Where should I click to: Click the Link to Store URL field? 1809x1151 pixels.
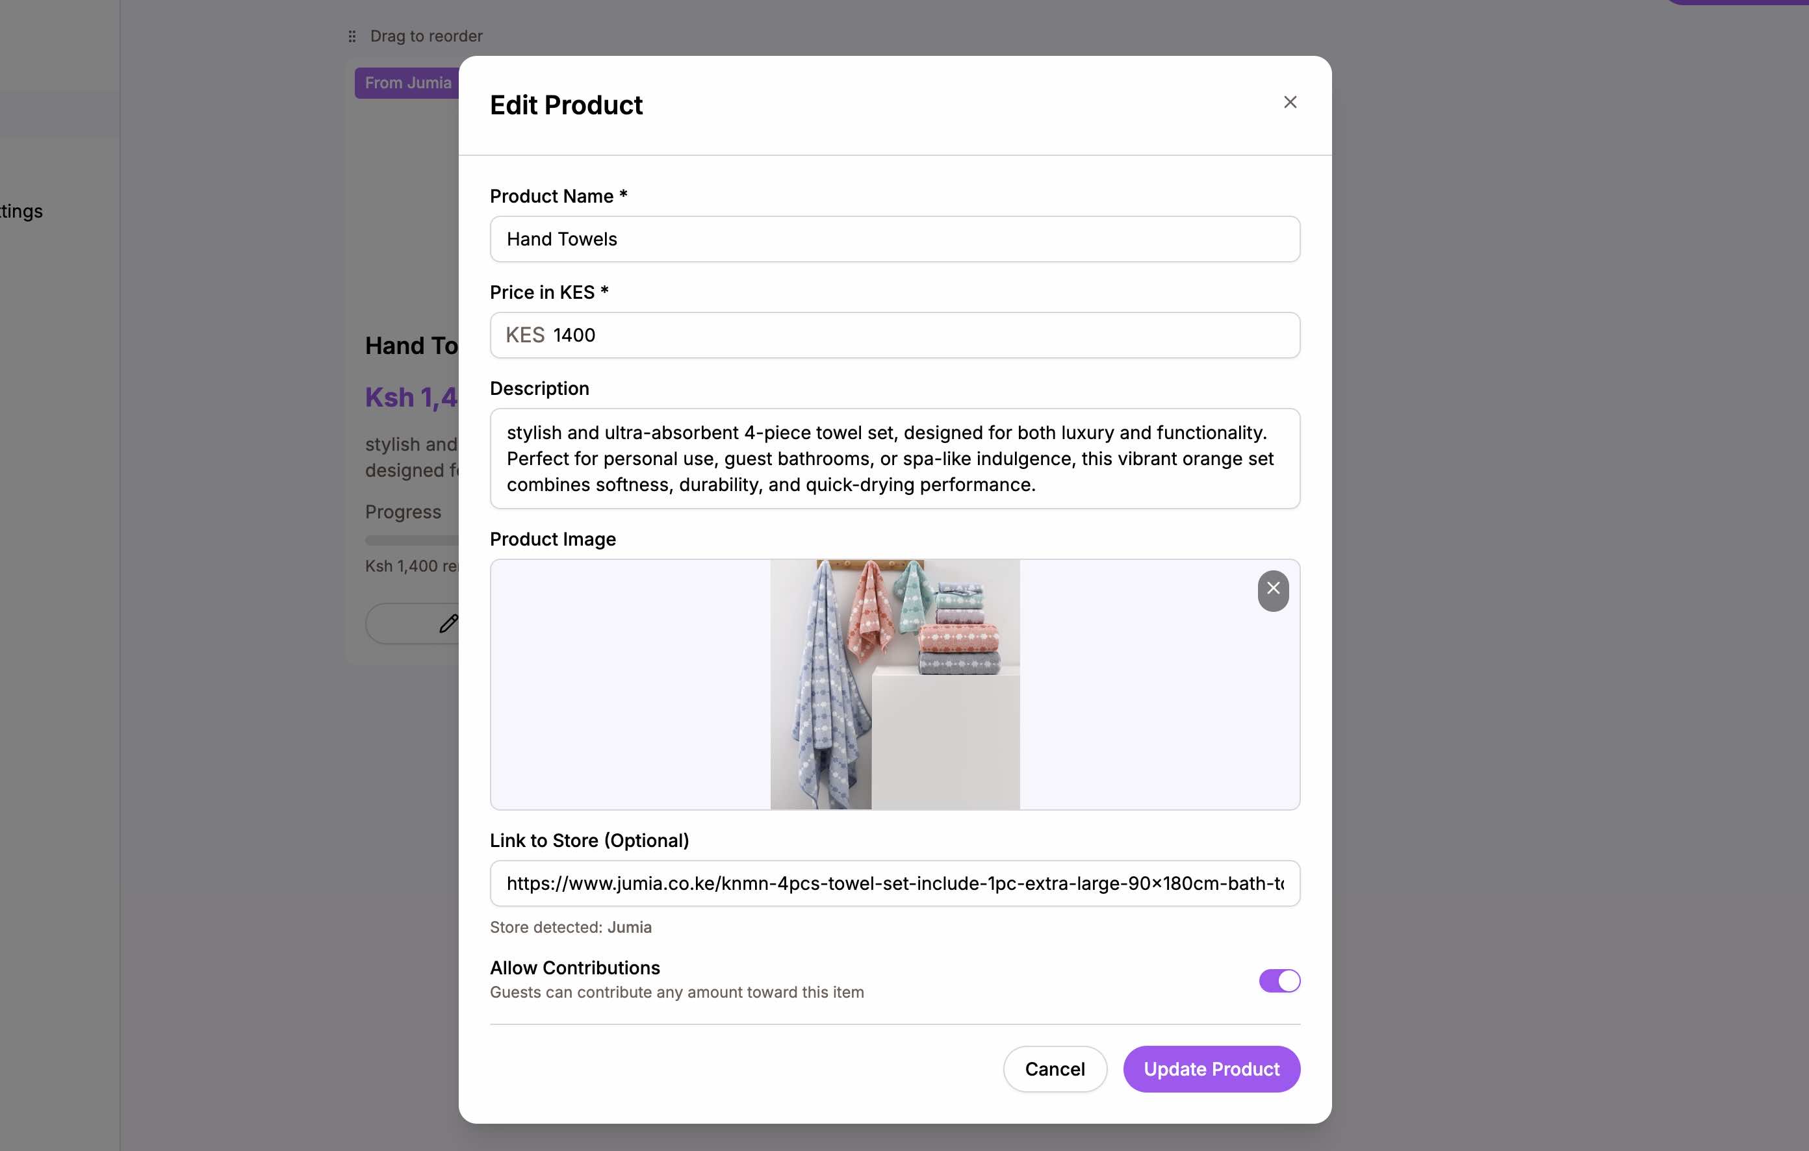point(894,883)
